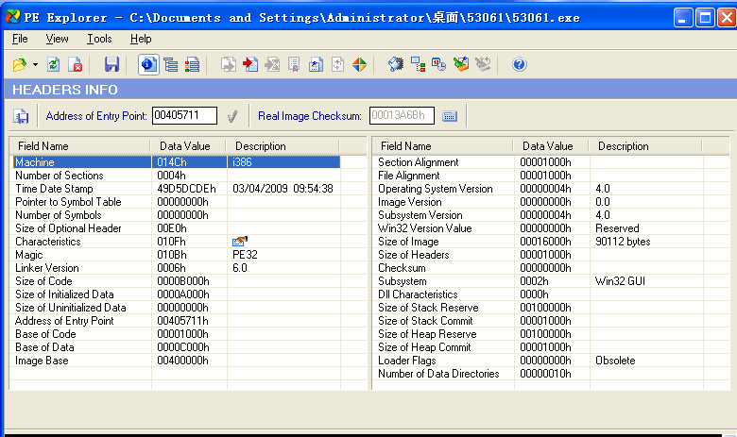Select the Number of Data Directories row
The image size is (737, 437).
coord(540,374)
